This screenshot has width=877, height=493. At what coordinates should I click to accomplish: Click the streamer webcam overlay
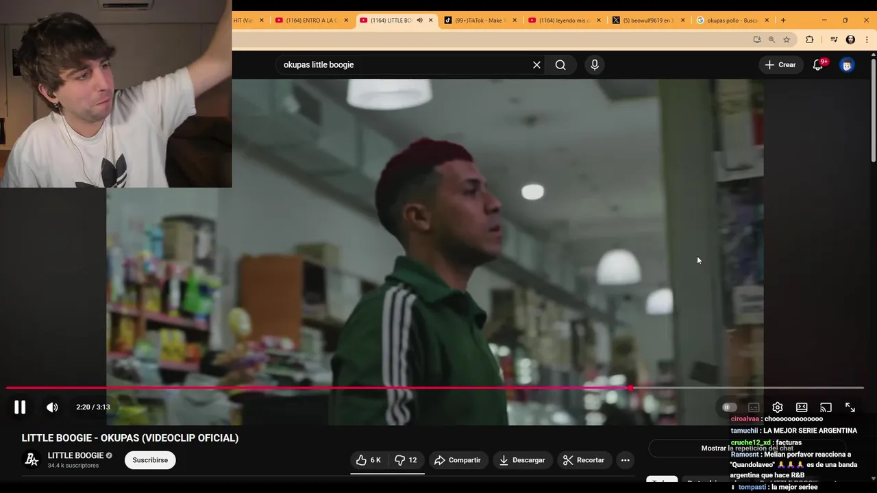(x=116, y=94)
